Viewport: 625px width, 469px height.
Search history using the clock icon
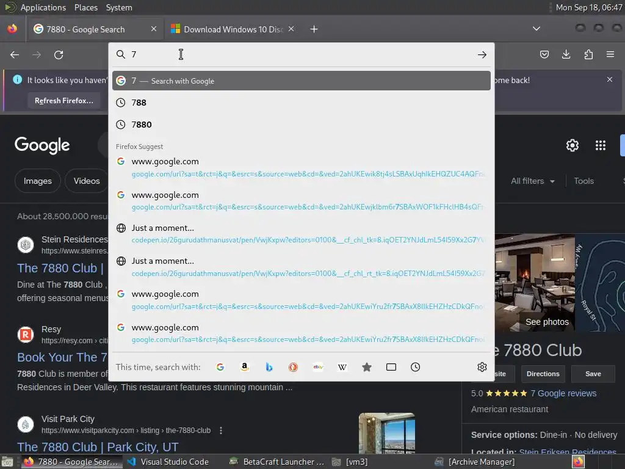tap(415, 367)
